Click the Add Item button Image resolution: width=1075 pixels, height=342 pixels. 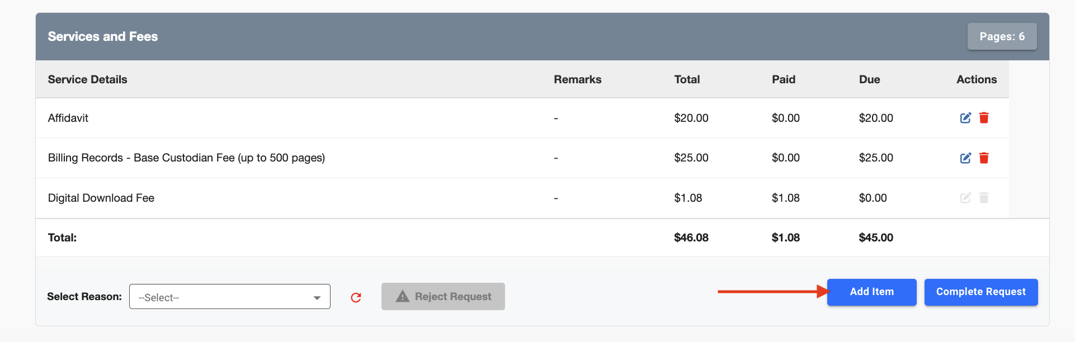tap(871, 292)
